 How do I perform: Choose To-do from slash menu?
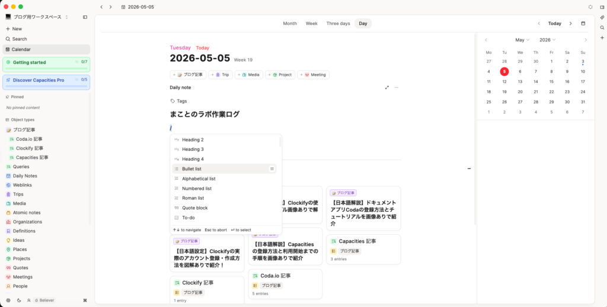(x=224, y=218)
